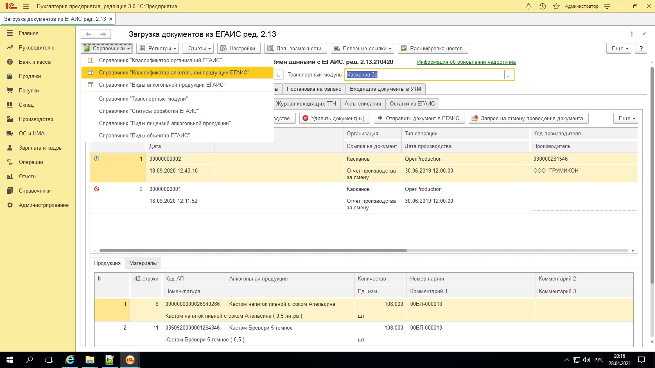The image size is (655, 368).
Task: Select Статусы обработки ЕГАИС item
Action: (x=177, y=111)
